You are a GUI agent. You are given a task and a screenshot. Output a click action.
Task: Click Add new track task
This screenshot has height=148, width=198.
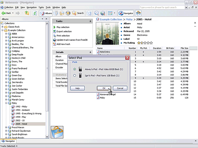click(x=63, y=44)
